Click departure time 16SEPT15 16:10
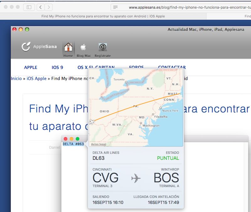251x212 pixels. pyautogui.click(x=108, y=202)
